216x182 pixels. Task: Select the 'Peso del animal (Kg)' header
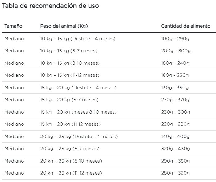tap(64, 26)
